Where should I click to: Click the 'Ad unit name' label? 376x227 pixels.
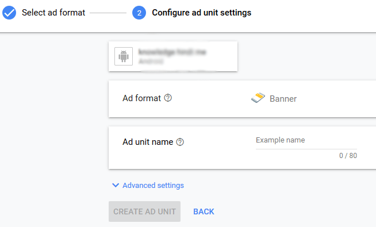pos(148,142)
